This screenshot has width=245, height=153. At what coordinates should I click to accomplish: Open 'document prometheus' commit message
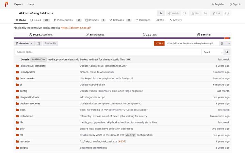93,148
